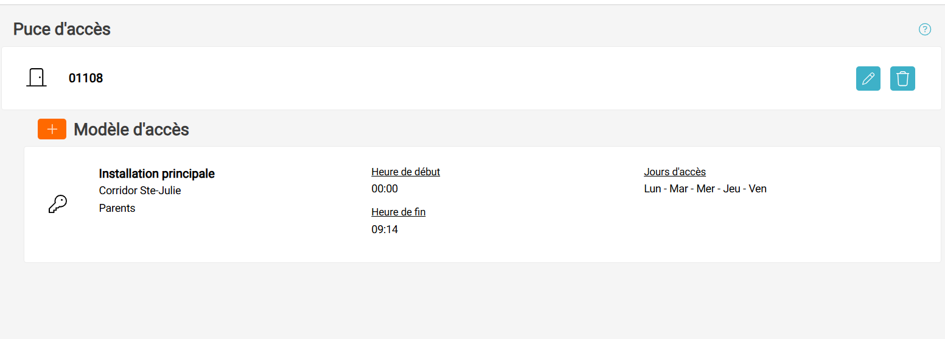This screenshot has width=945, height=339.
Task: Click the Puce d'accès heading
Action: 62,29
